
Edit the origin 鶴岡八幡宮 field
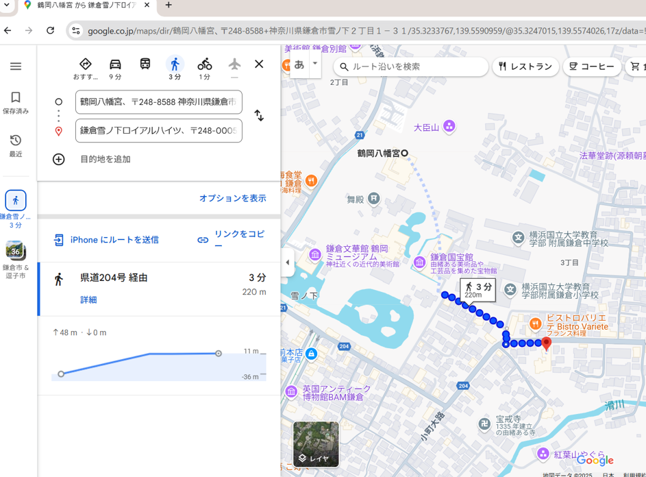tap(159, 102)
